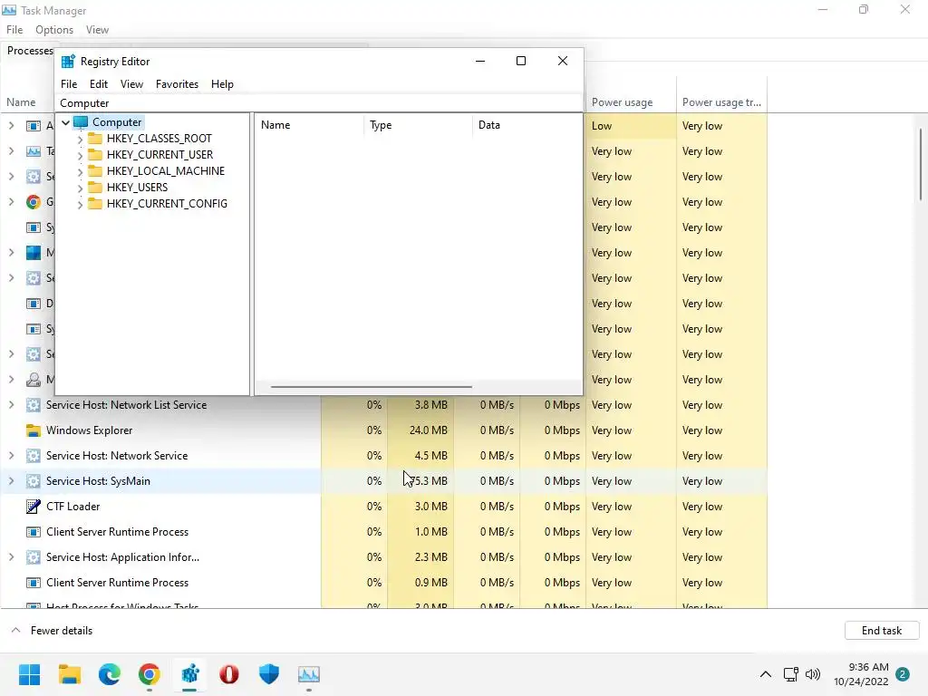This screenshot has width=928, height=696.
Task: Select the HKEY_CLASSES_ROOT folder icon
Action: (x=94, y=139)
